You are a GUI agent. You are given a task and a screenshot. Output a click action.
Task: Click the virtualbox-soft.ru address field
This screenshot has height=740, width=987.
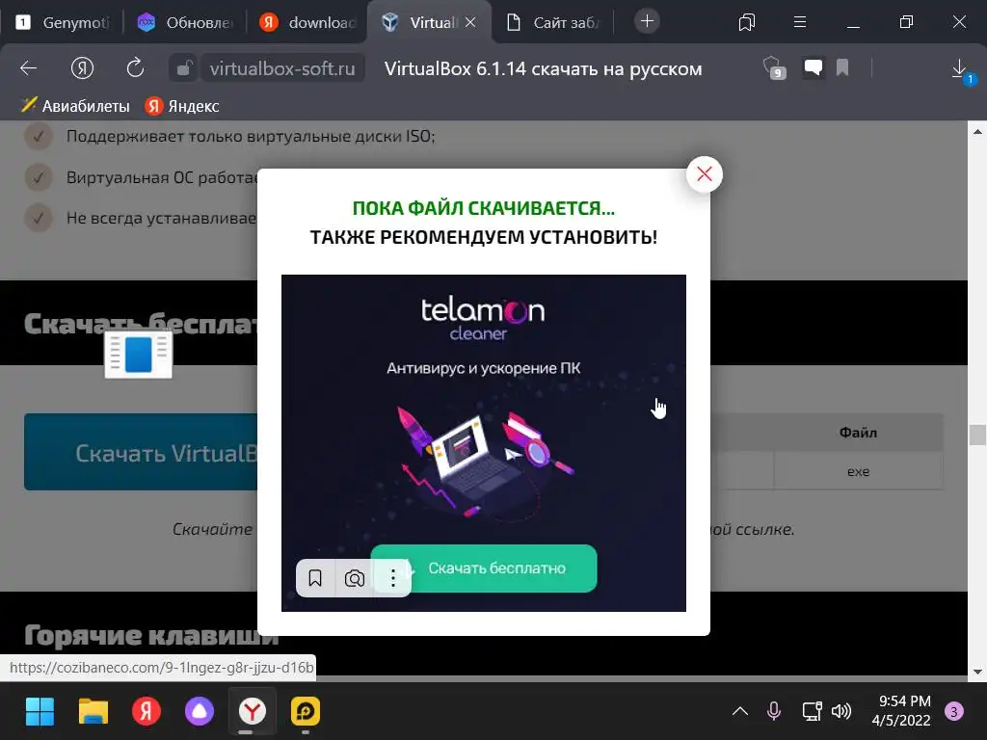tap(282, 68)
